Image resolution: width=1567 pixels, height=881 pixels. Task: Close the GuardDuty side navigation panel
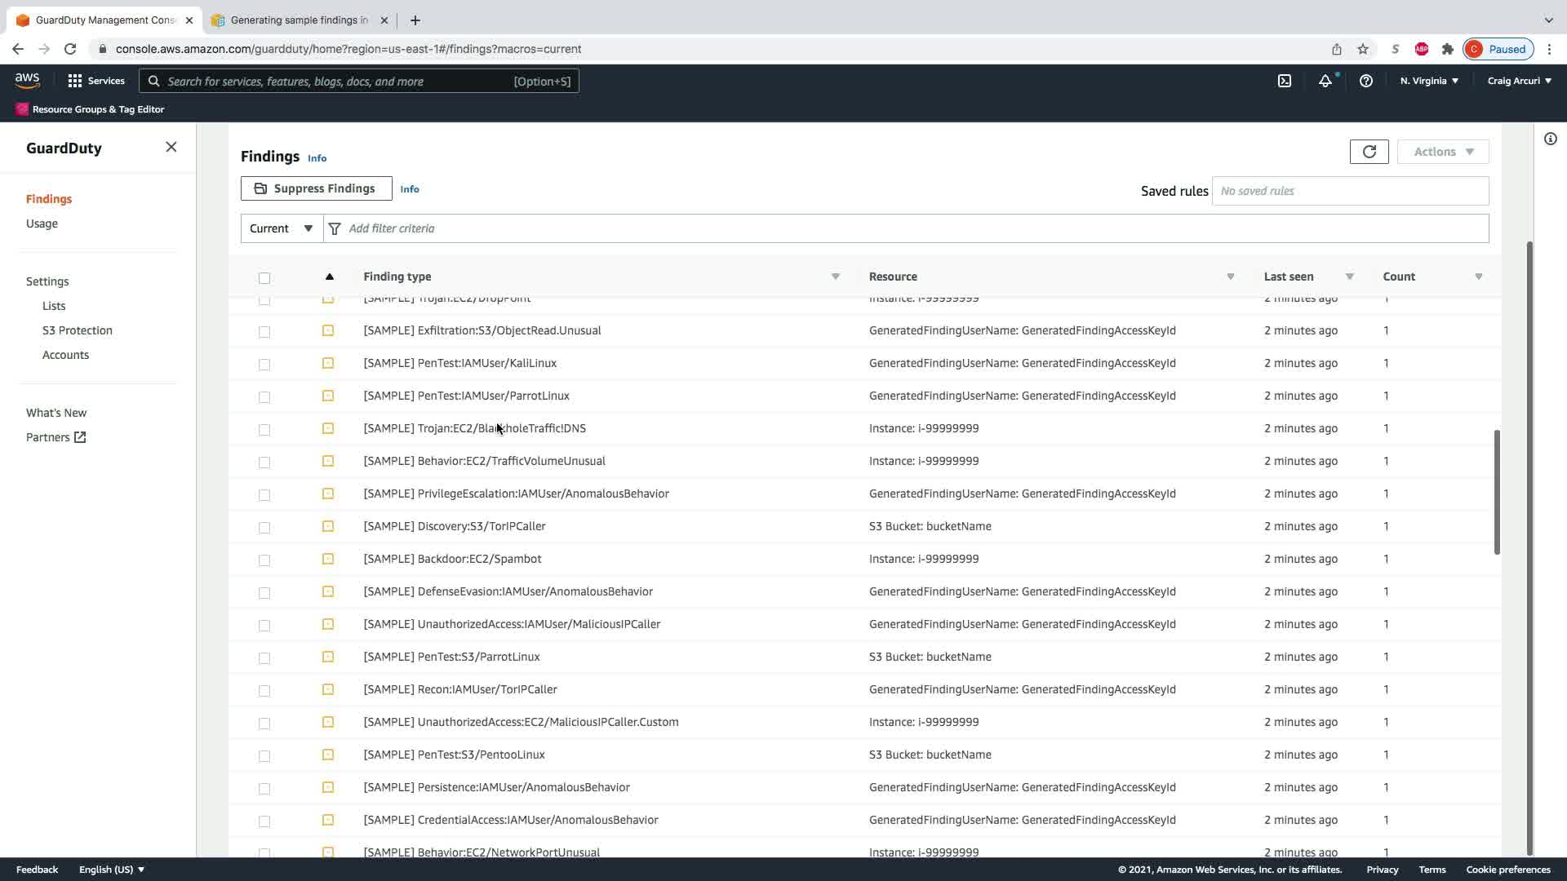[171, 147]
